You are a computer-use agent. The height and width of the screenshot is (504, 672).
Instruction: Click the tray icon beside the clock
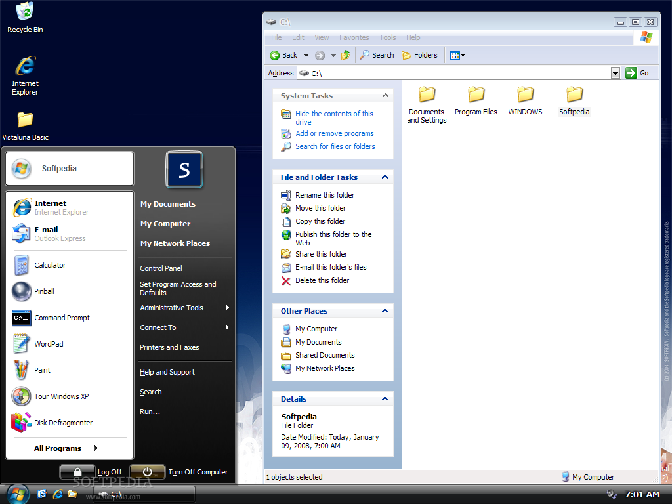coord(612,495)
